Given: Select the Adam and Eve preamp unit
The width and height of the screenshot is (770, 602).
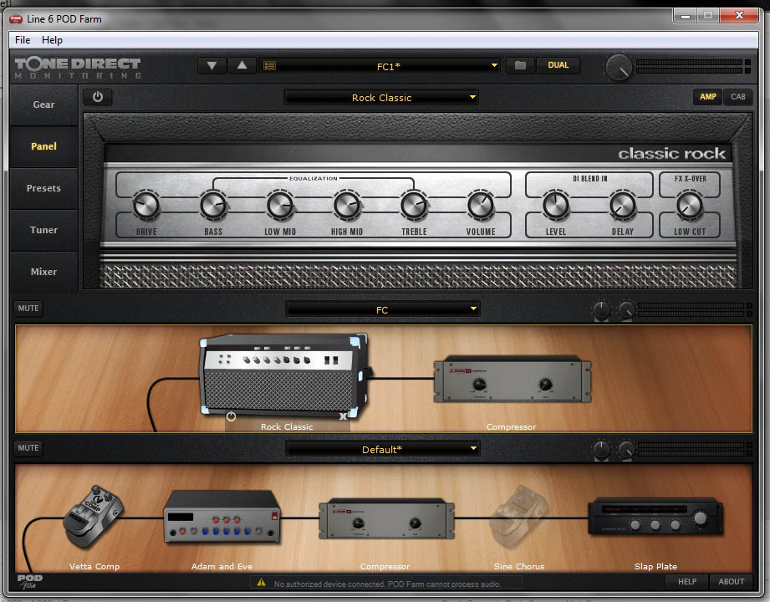Looking at the screenshot, I should pyautogui.click(x=222, y=518).
